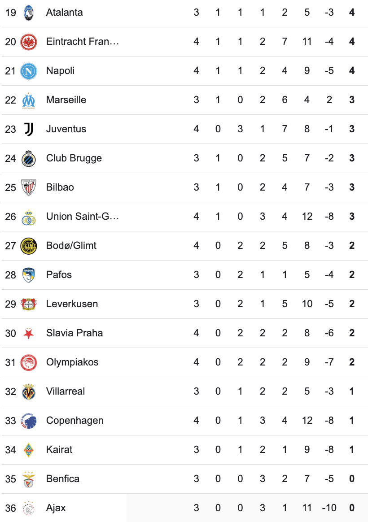Click the Olympiakos red crest
Screen dimensions: 368x522
28,362
